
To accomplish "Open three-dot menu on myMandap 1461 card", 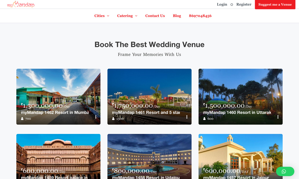I will pyautogui.click(x=187, y=117).
